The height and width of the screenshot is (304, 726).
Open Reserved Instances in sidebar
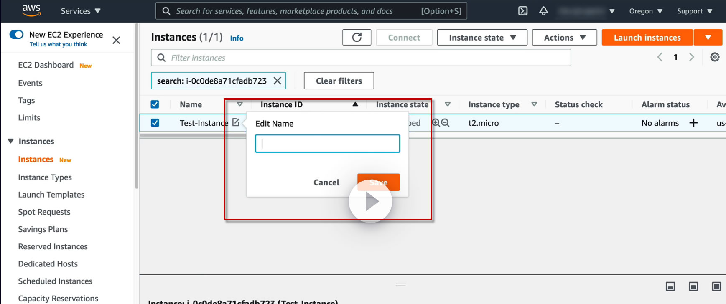click(x=53, y=247)
